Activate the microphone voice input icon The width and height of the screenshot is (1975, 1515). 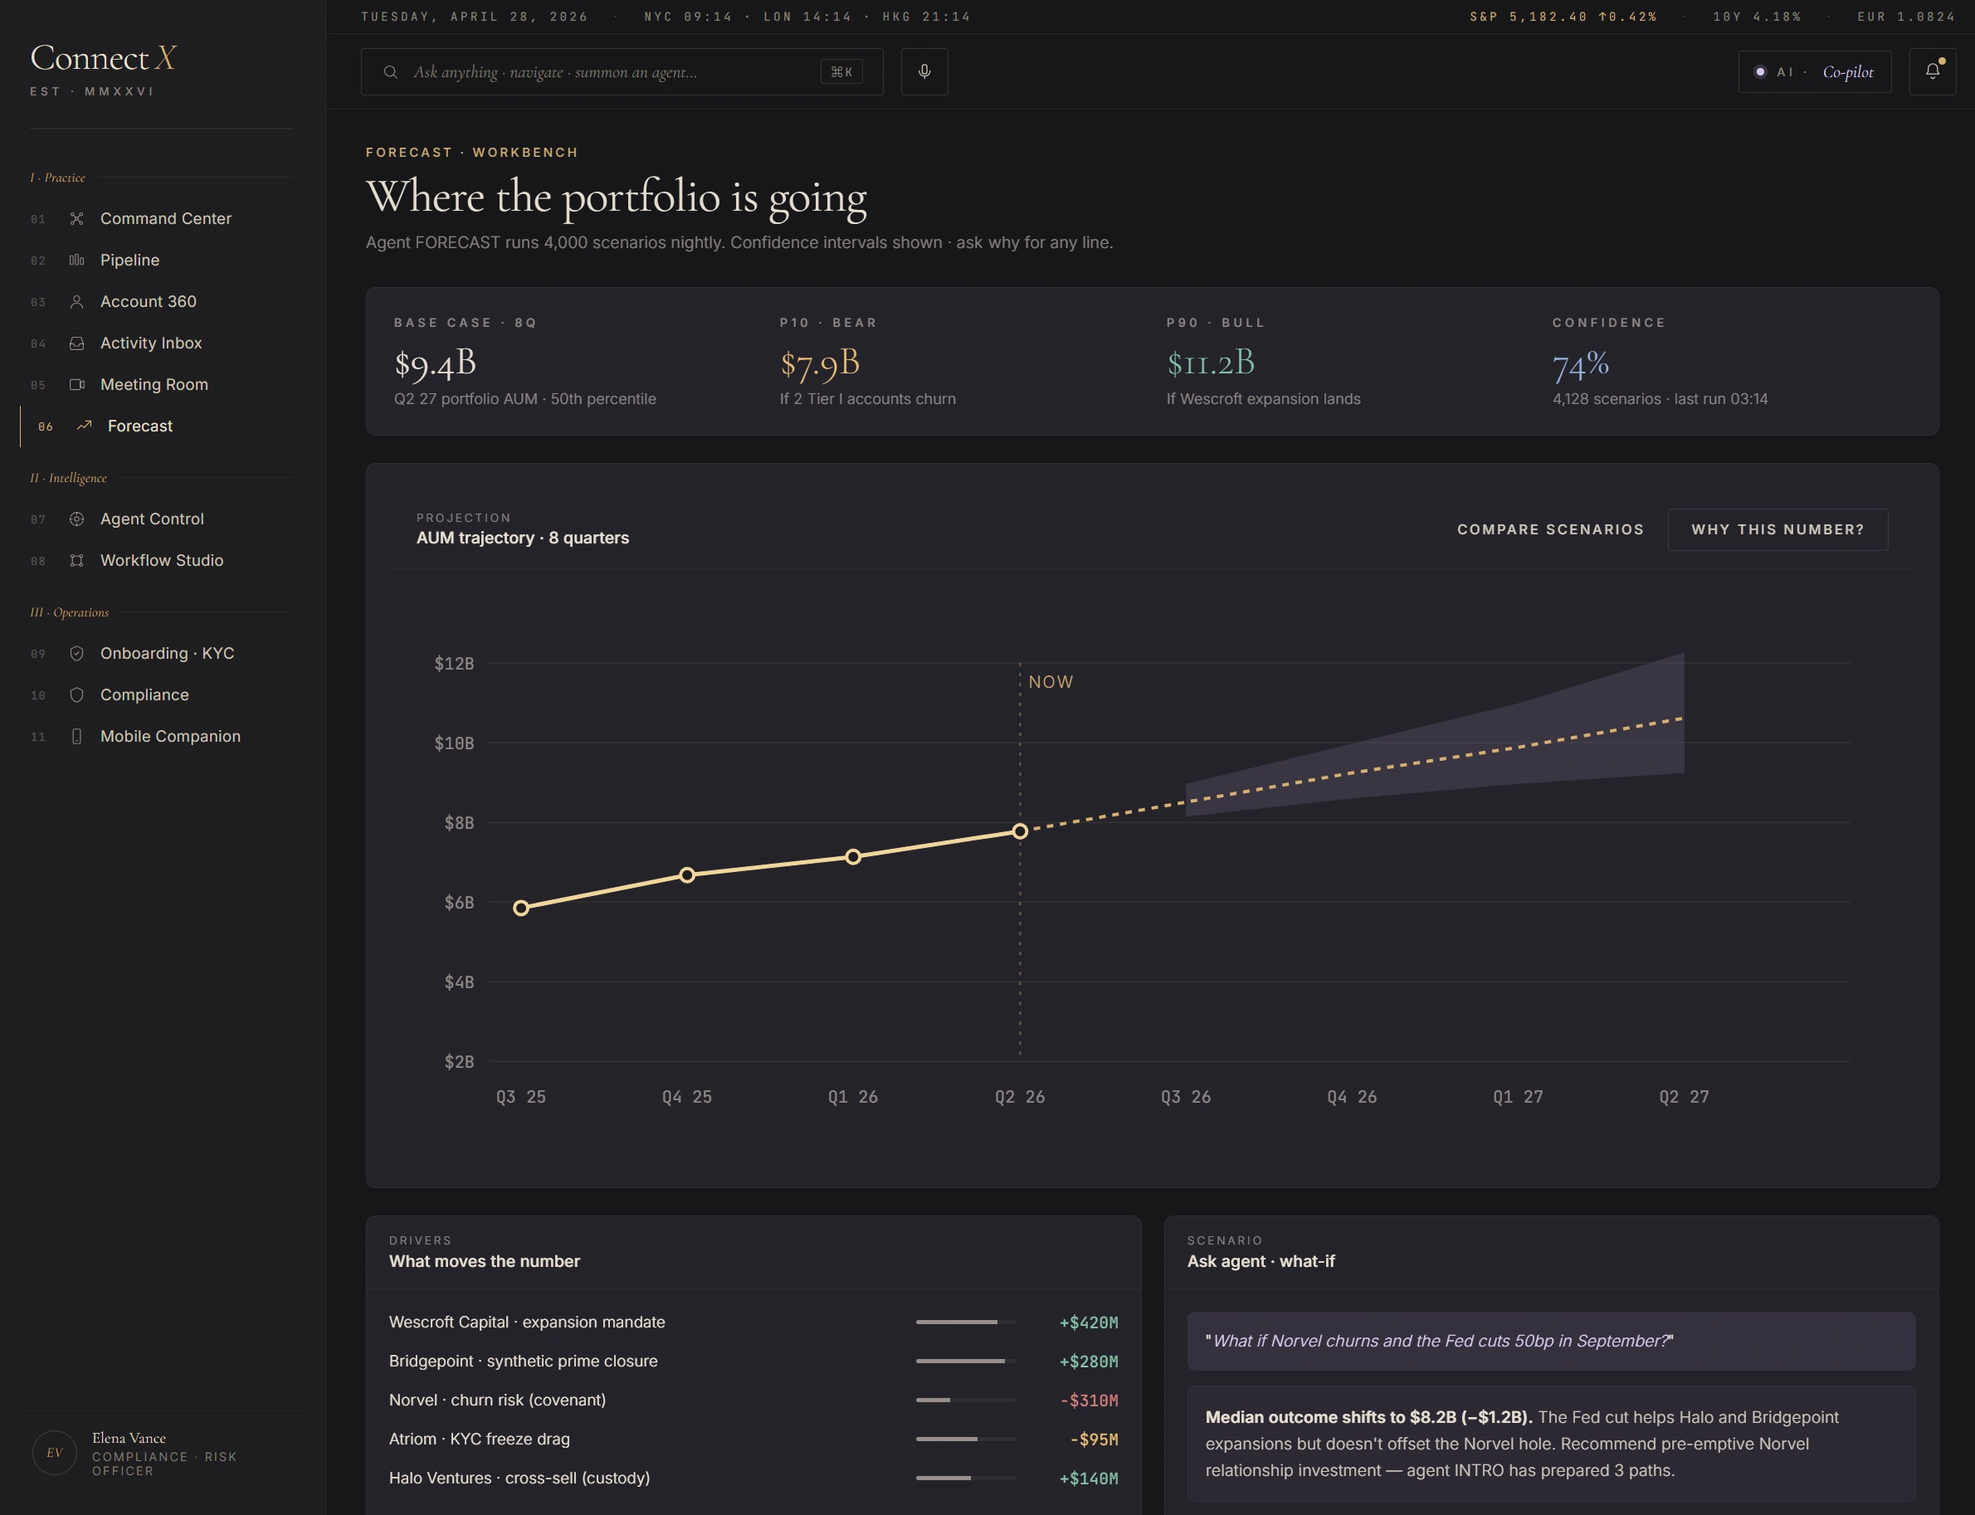click(924, 71)
